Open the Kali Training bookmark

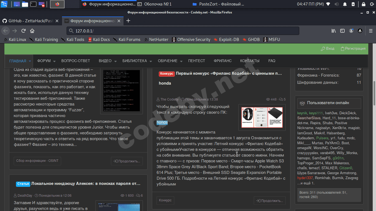pos(43,40)
